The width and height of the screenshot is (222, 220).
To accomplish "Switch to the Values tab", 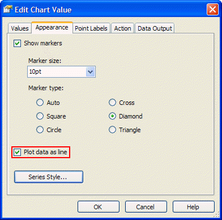I will [20, 28].
